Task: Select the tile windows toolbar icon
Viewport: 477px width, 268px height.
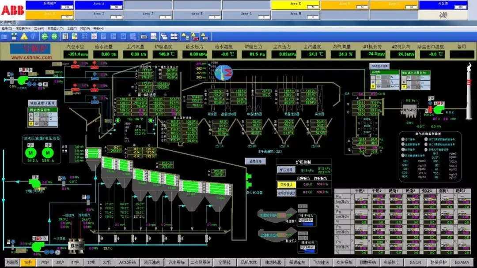Action: pos(174,37)
